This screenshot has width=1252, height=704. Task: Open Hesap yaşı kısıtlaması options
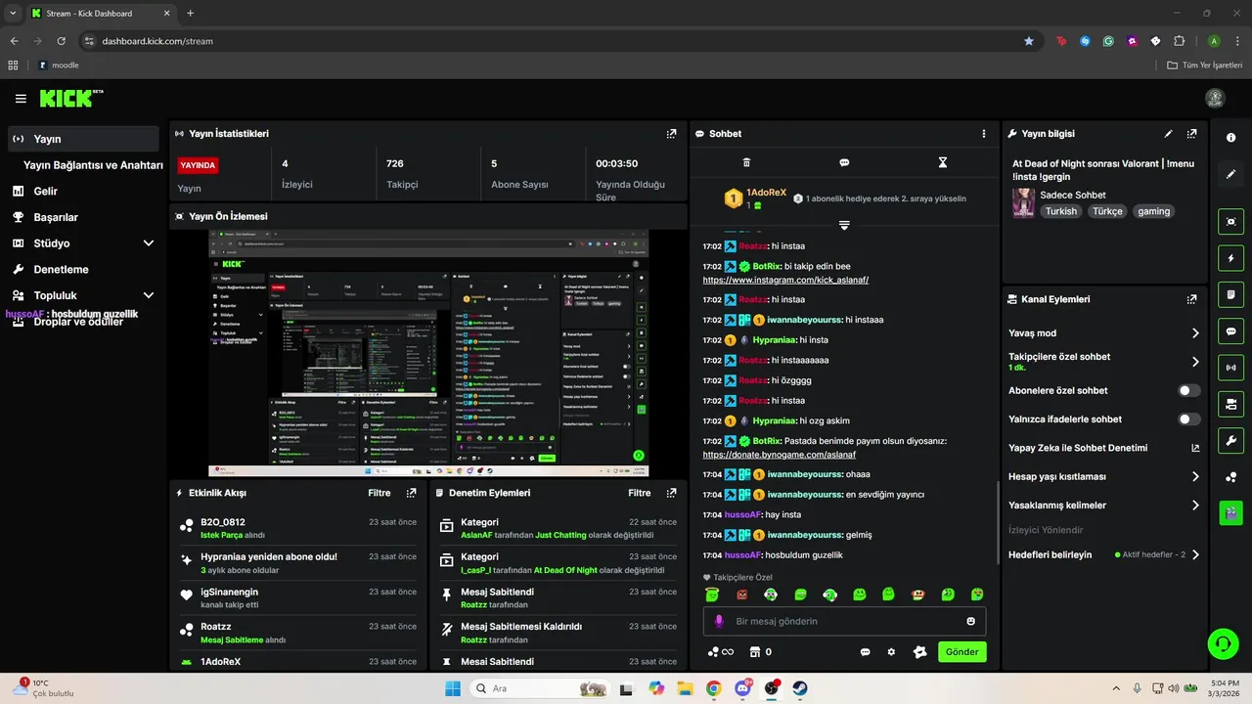click(1103, 477)
